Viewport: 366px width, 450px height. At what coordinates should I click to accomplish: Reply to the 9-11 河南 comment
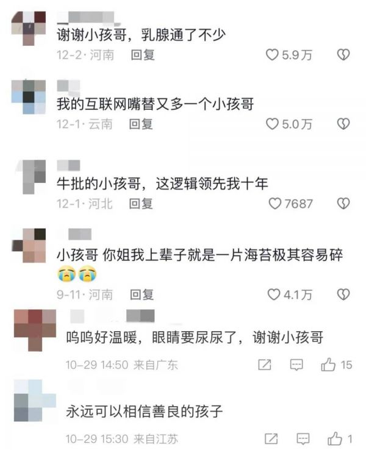[x=142, y=295]
